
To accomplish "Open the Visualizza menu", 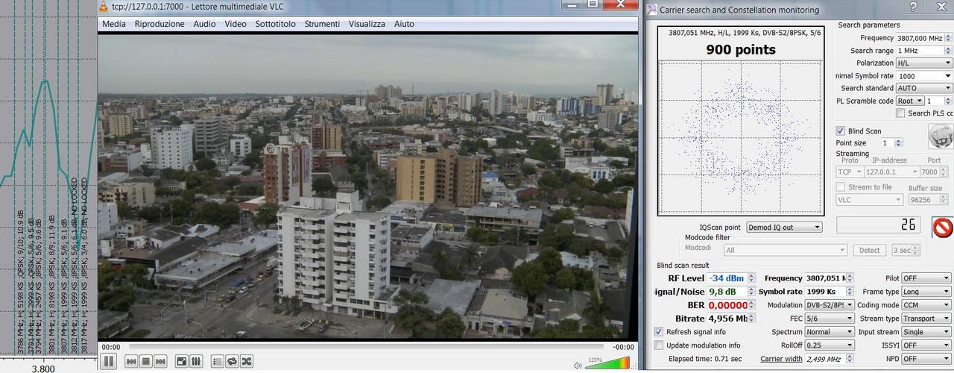I will pos(367,24).
